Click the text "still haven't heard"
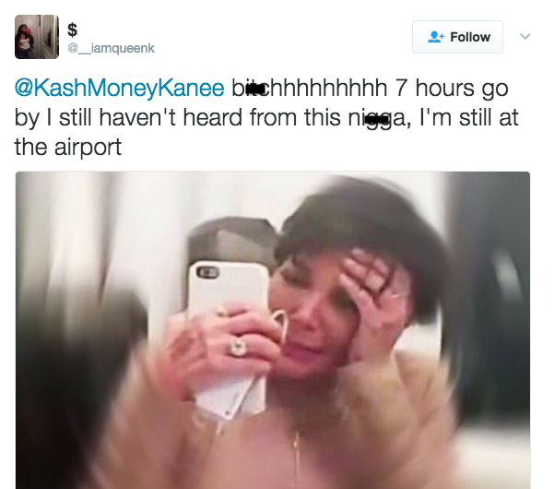The width and height of the screenshot is (554, 489). pyautogui.click(x=151, y=117)
